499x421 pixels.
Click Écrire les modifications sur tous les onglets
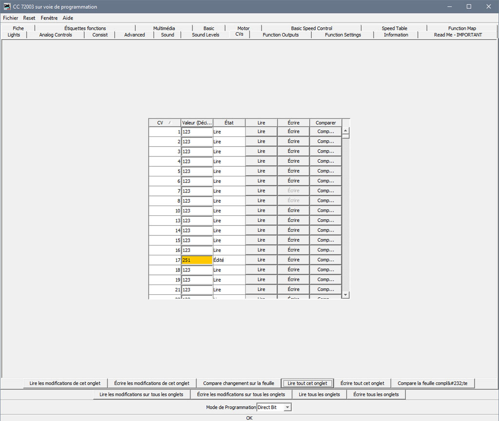point(241,394)
